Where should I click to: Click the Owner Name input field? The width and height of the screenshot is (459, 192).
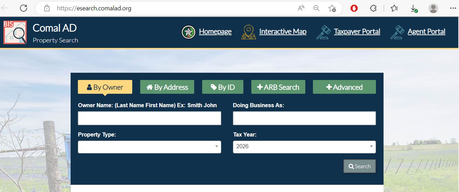click(149, 118)
